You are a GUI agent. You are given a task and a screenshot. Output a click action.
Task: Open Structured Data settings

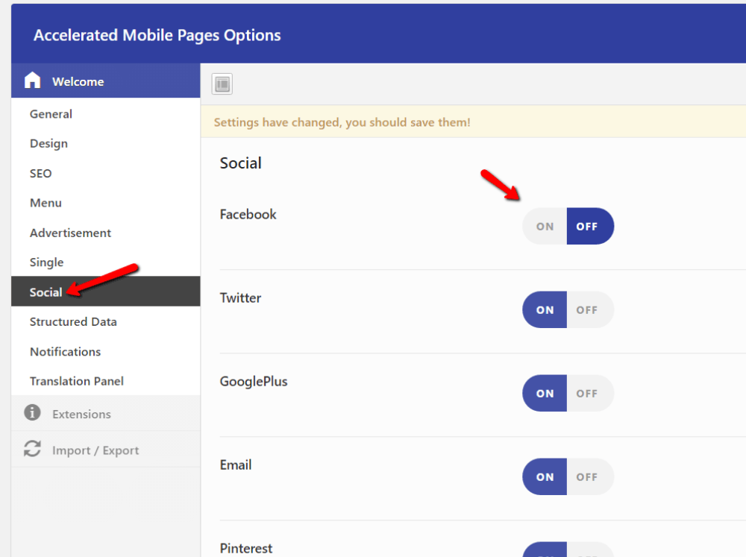106,322
